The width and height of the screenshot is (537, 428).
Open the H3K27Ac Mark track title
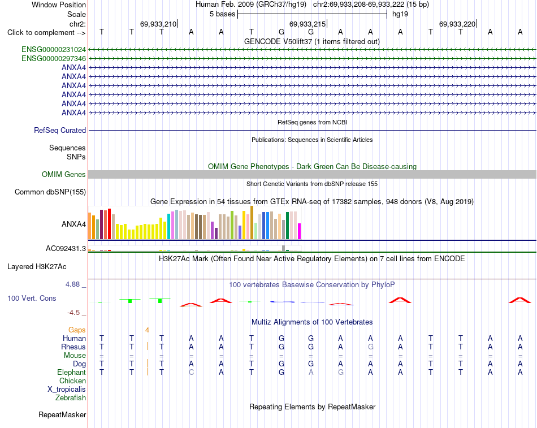[x=312, y=259]
